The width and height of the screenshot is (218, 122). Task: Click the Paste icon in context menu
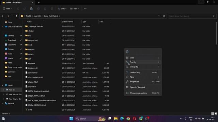pos(127,52)
